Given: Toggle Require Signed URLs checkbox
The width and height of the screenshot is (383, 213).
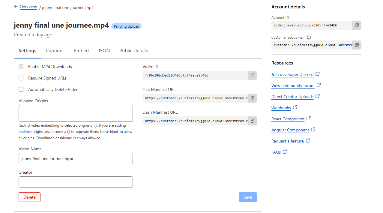Looking at the screenshot, I should pos(21,78).
